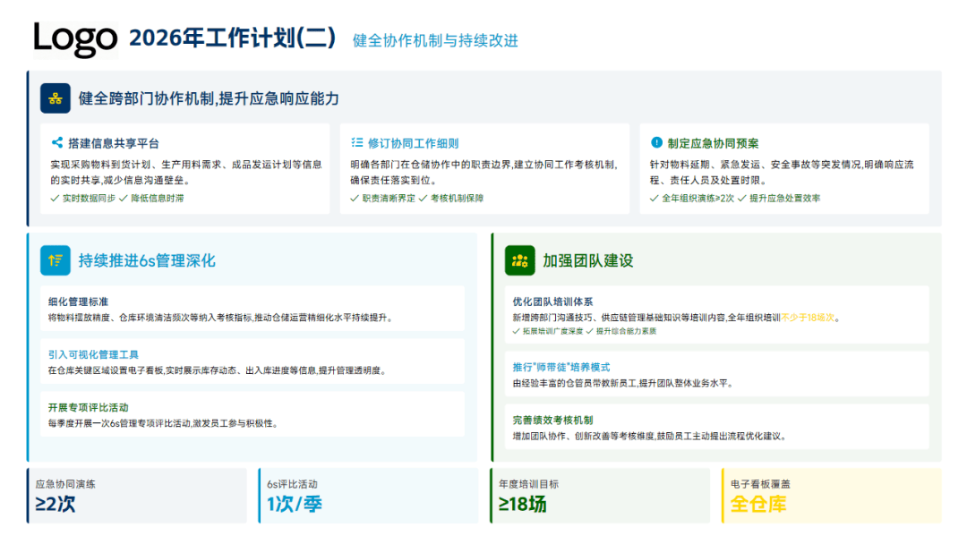Click the green ≥18场 annual training stat

click(x=523, y=505)
